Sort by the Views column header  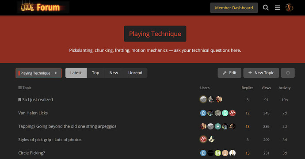266,88
